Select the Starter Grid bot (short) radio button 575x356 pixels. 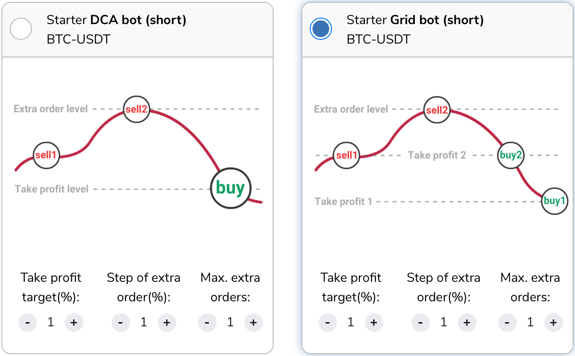(320, 29)
